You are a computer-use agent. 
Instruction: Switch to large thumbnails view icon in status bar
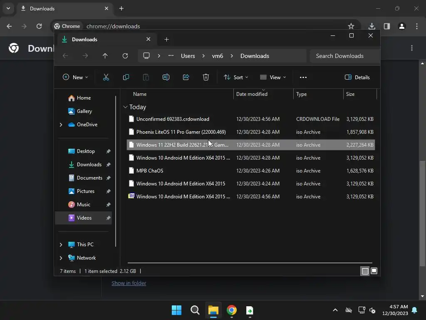point(374,271)
